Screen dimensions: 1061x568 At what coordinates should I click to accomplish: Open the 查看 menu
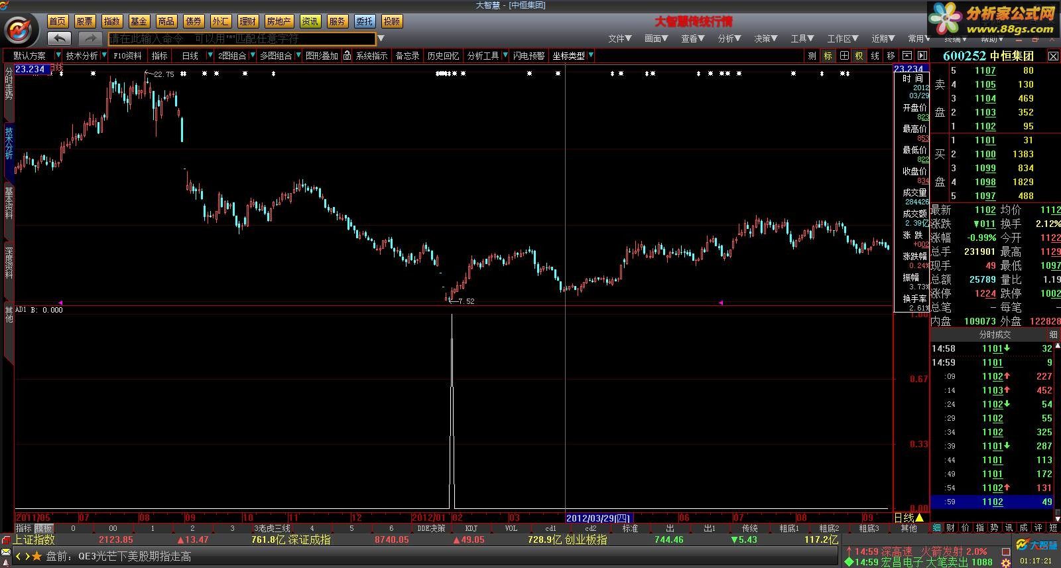tap(693, 38)
